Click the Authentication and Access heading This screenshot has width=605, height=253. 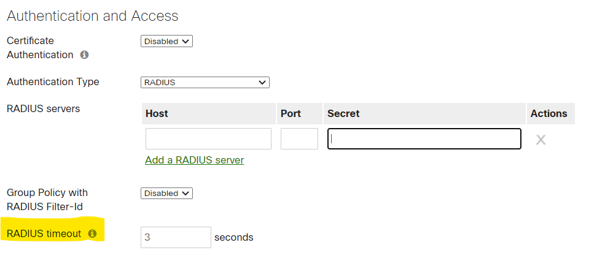click(x=92, y=16)
